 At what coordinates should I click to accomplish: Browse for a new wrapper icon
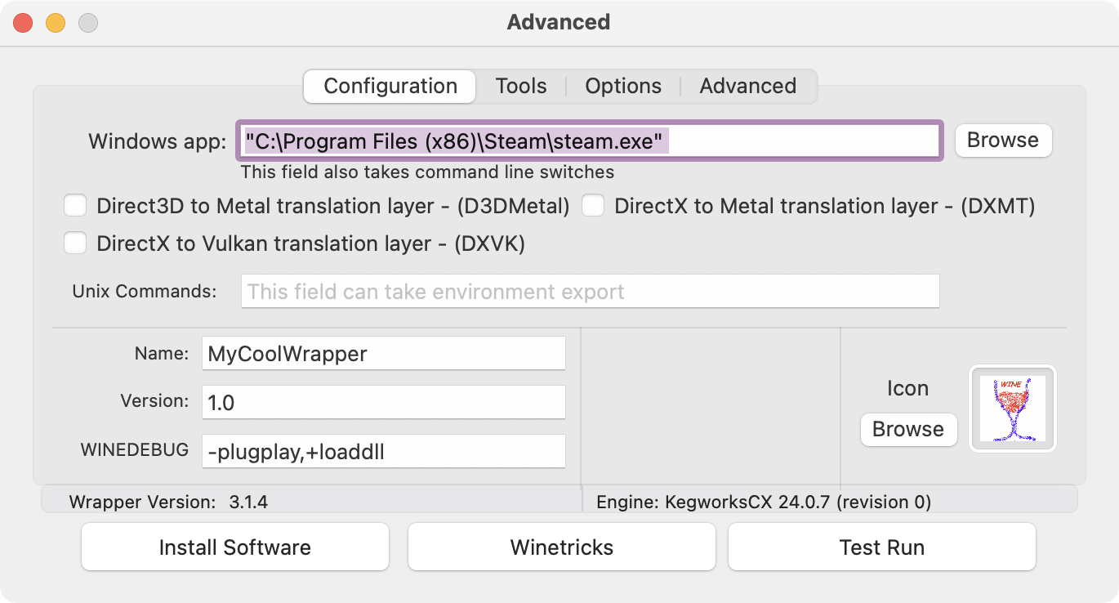(907, 430)
